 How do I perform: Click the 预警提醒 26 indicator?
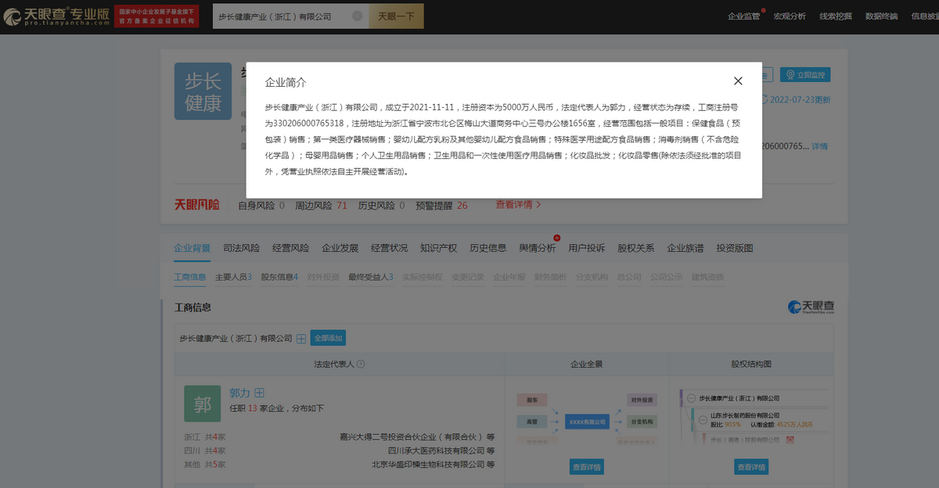click(441, 206)
